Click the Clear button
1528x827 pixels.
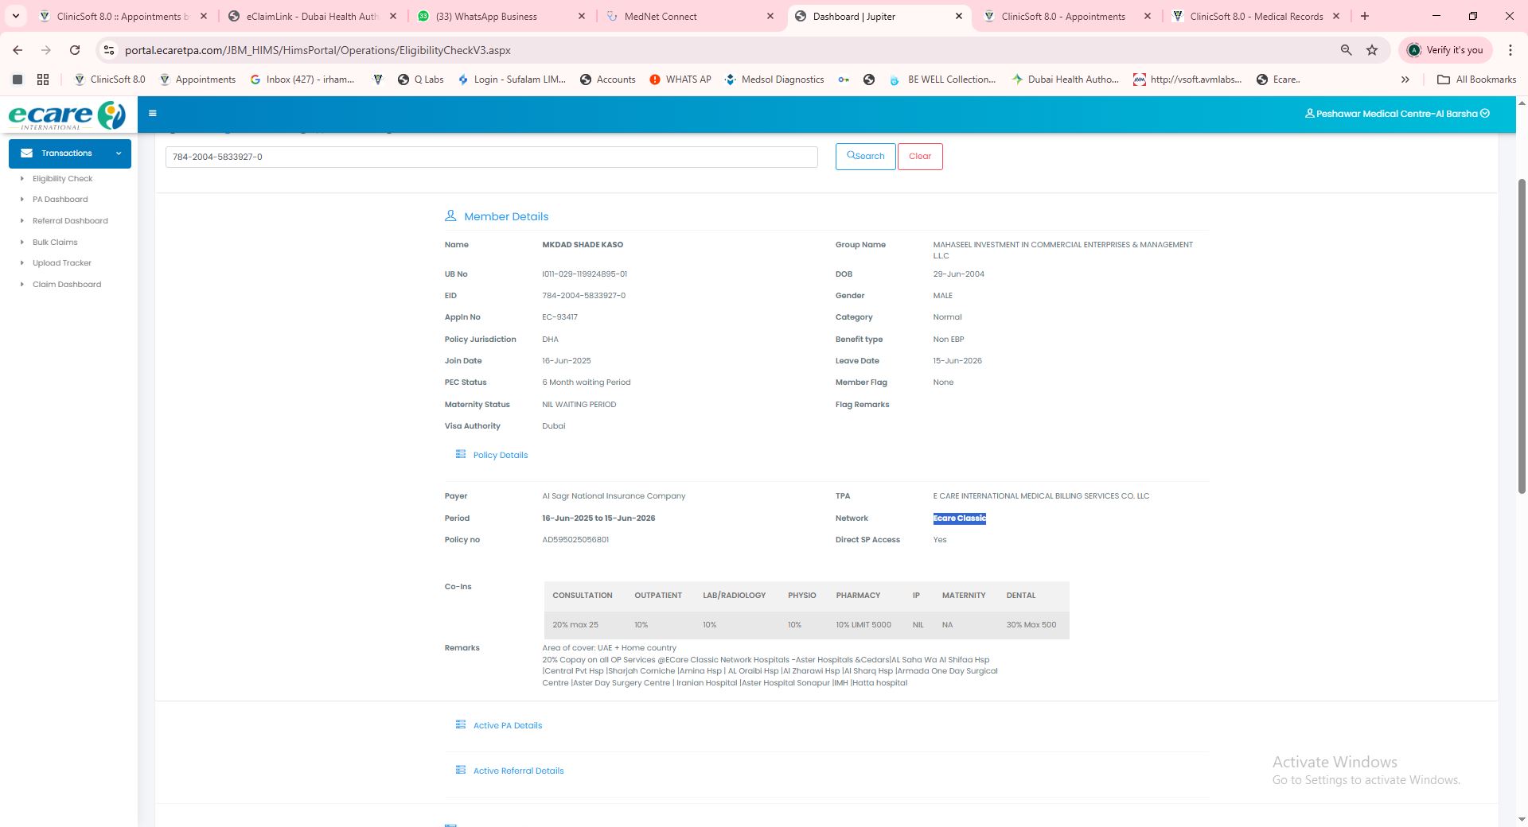coord(920,157)
